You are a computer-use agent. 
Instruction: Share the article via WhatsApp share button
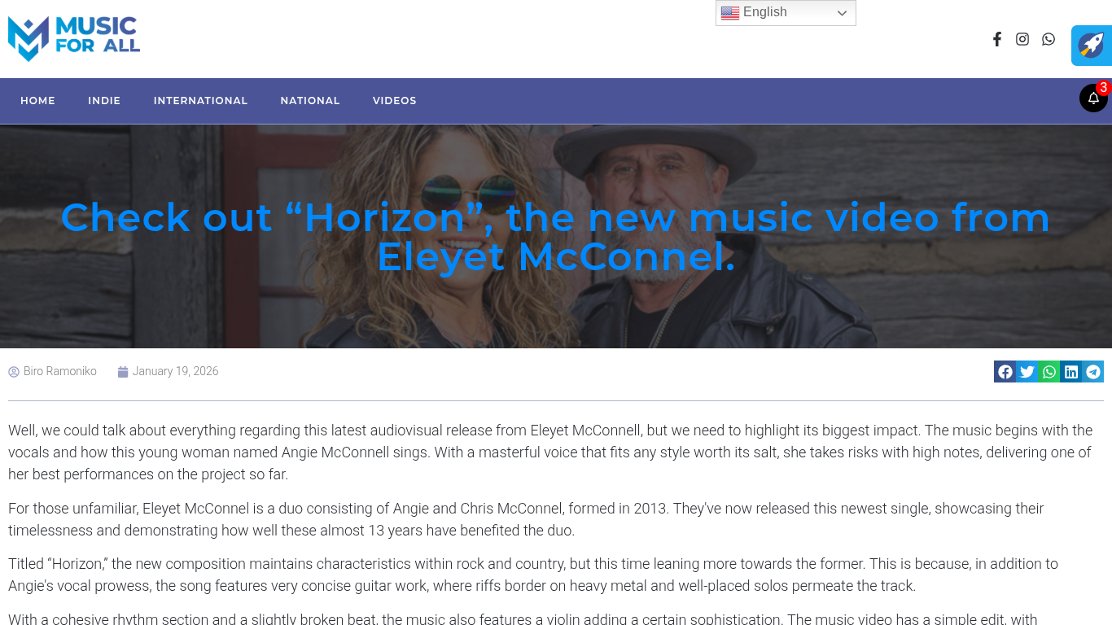(1049, 372)
